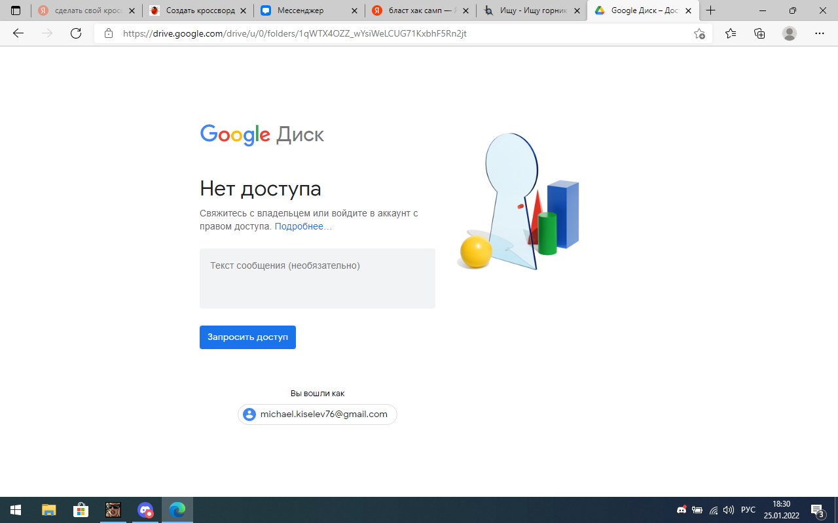The image size is (838, 523).
Task: Open Microsoft Store from the taskbar
Action: [81, 510]
